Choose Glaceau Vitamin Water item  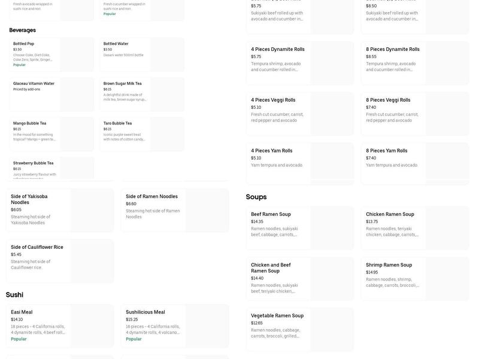[x=51, y=94]
